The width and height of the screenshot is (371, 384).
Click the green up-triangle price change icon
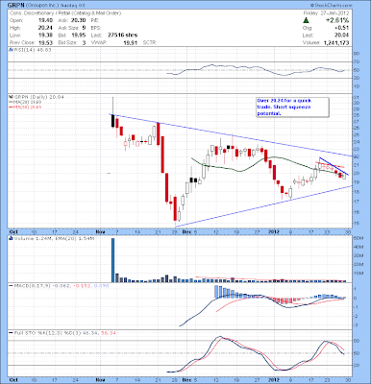click(307, 20)
